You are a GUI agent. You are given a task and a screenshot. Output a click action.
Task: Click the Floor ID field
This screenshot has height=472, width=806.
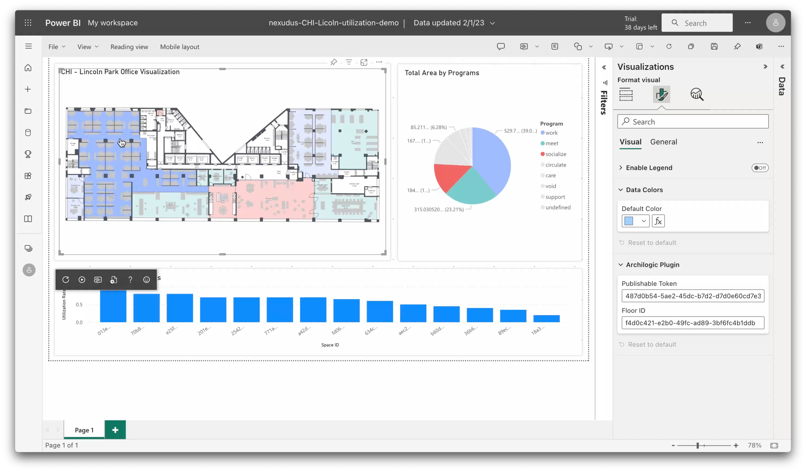tap(693, 323)
